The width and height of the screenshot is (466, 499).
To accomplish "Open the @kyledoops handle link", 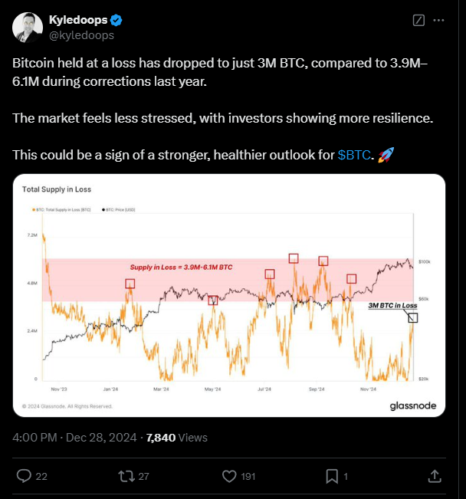I will pos(81,35).
